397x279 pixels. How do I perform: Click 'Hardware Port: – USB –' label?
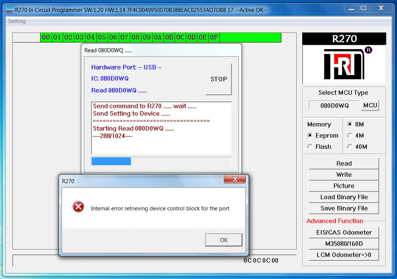[126, 67]
